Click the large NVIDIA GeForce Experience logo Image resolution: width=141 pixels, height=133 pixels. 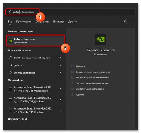point(101,39)
